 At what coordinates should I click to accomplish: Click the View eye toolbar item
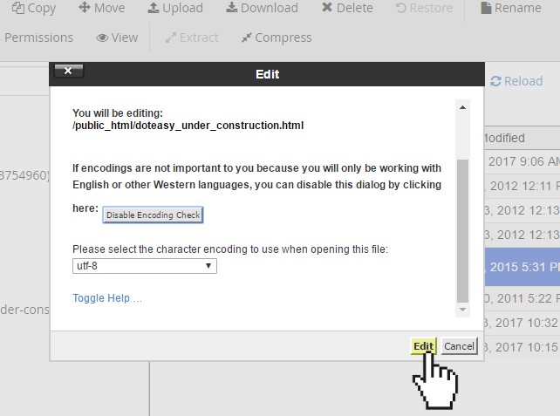[x=117, y=38]
